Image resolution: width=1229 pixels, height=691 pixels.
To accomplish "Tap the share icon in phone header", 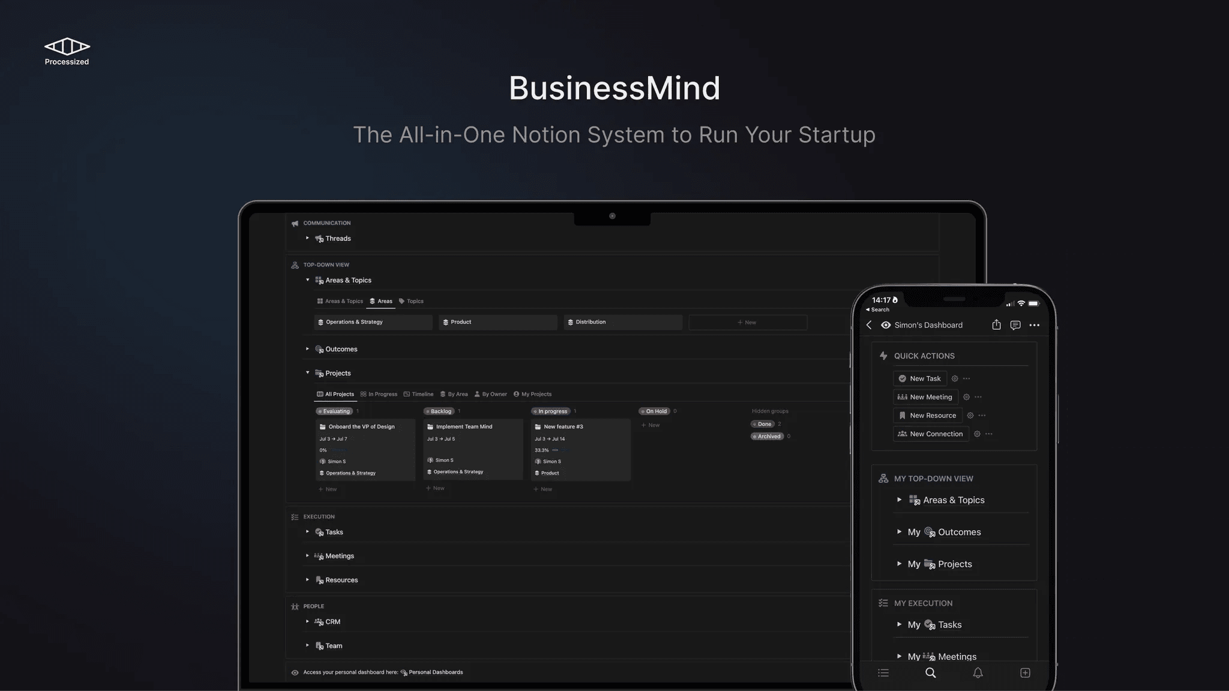I will point(996,325).
